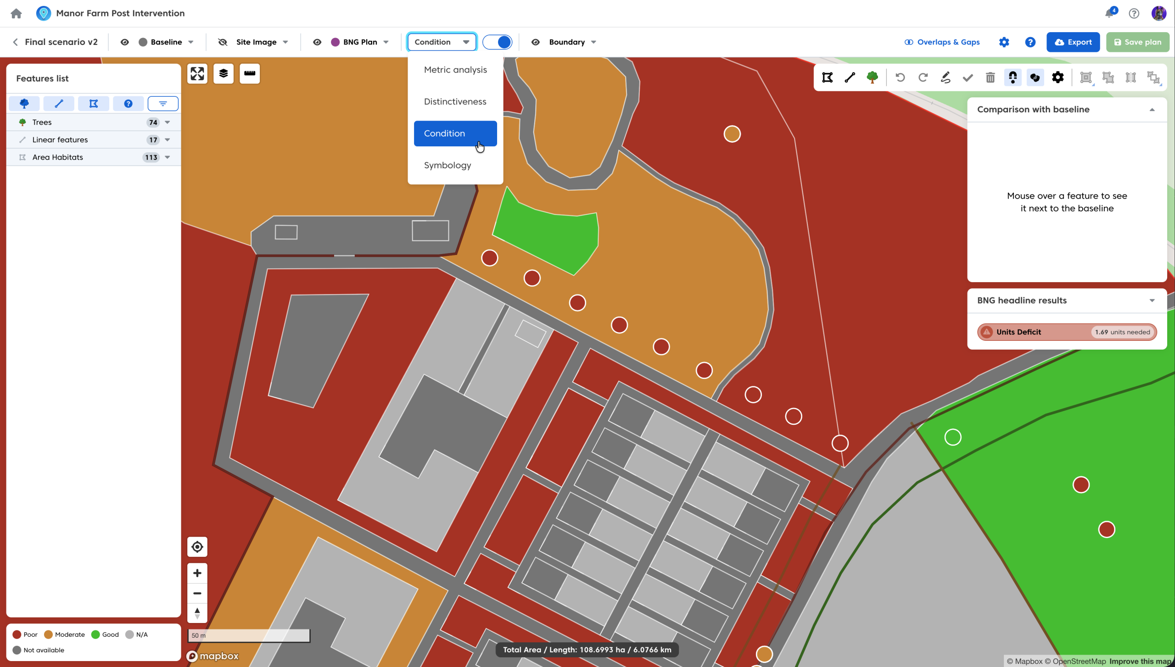Screen dimensions: 1175x667
Task: Expand BNG headline results panel
Action: 1152,300
